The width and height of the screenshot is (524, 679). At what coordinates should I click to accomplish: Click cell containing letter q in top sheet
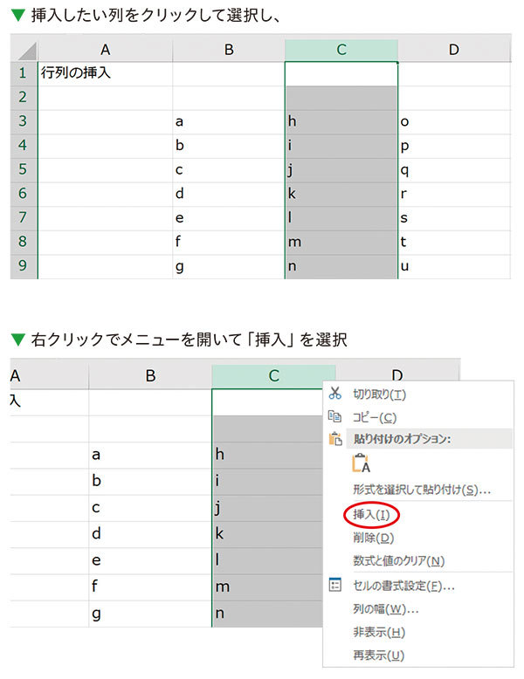[454, 169]
